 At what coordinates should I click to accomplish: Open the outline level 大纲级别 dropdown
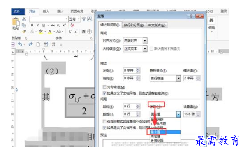145,49
